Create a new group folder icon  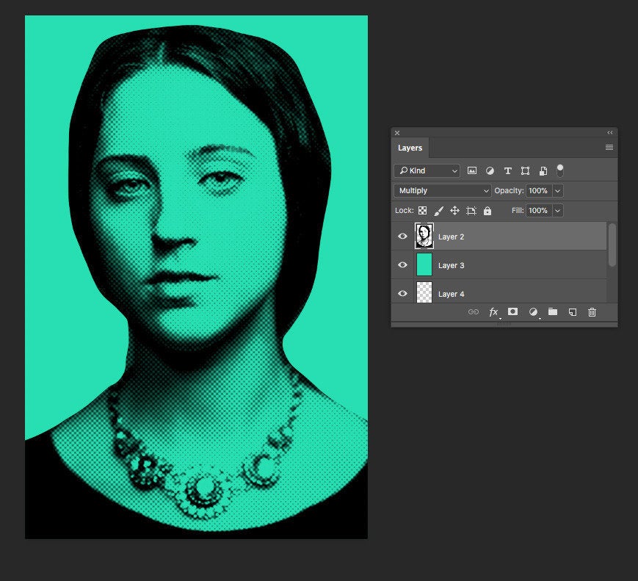(x=553, y=312)
